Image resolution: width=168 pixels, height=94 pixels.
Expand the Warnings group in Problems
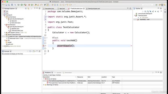point(44,85)
